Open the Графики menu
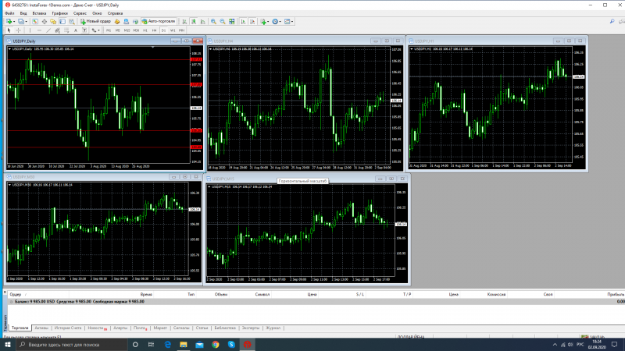Screen dimensions: 625x351 pos(60,13)
